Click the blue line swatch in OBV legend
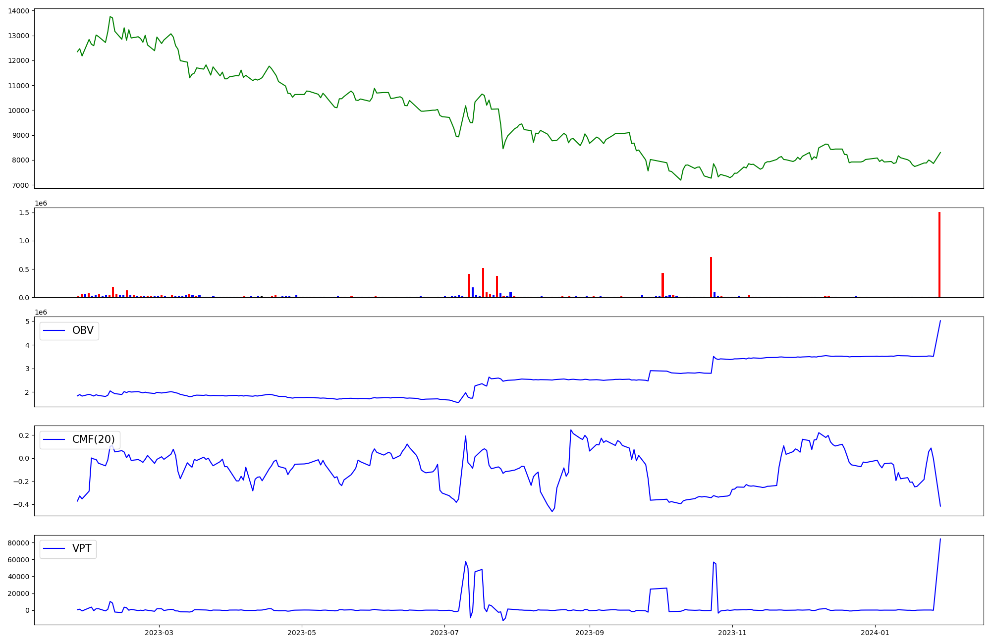 [54, 330]
